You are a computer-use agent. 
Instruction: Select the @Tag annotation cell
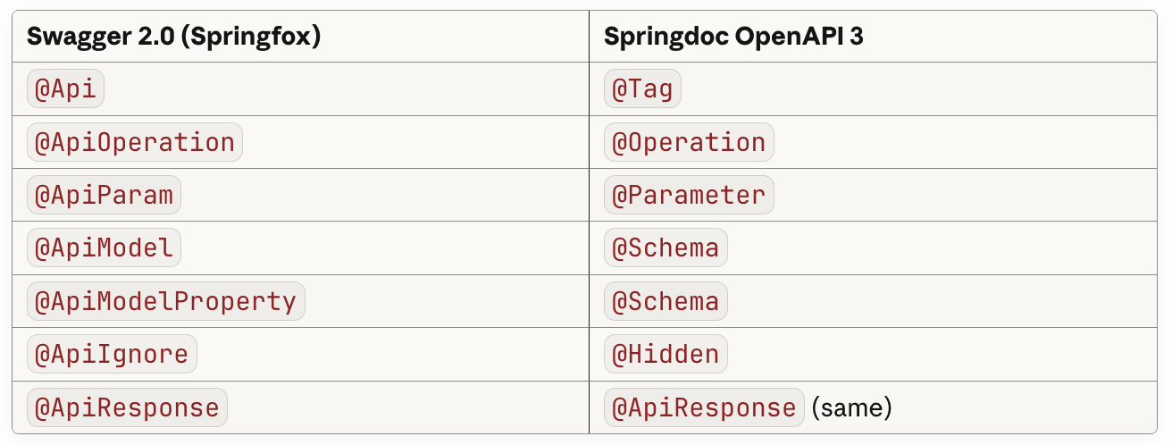click(643, 89)
